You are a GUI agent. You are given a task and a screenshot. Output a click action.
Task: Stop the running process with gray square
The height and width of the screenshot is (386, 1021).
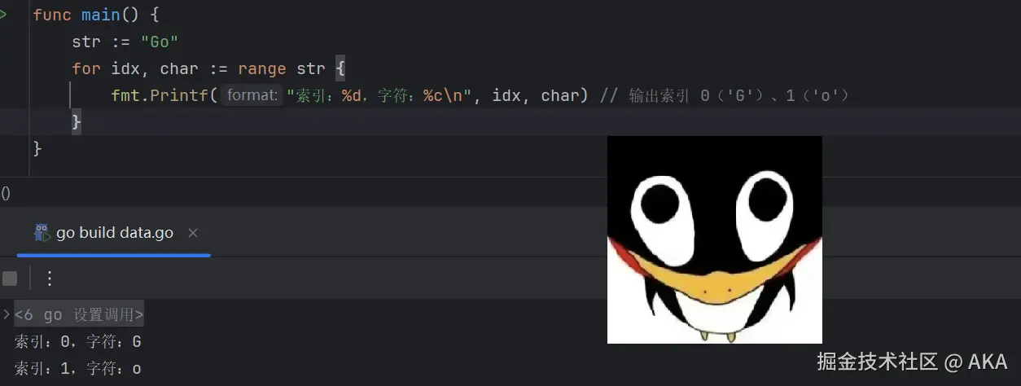(x=10, y=279)
